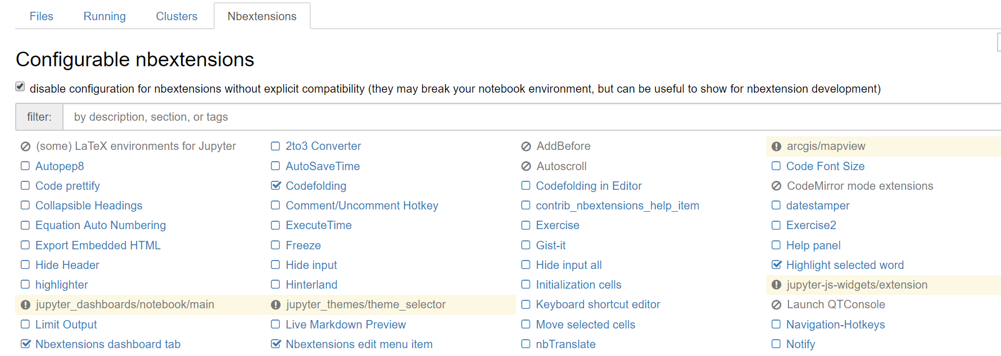The width and height of the screenshot is (1001, 356).
Task: Enable the Collapsible Headings checkbox
Action: (25, 206)
